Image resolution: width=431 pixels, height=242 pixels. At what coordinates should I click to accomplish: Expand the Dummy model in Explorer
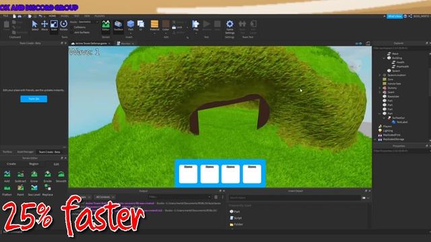pyautogui.click(x=380, y=88)
